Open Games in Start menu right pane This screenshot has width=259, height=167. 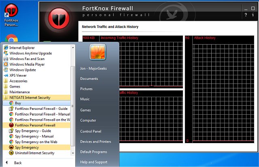[x=85, y=110]
